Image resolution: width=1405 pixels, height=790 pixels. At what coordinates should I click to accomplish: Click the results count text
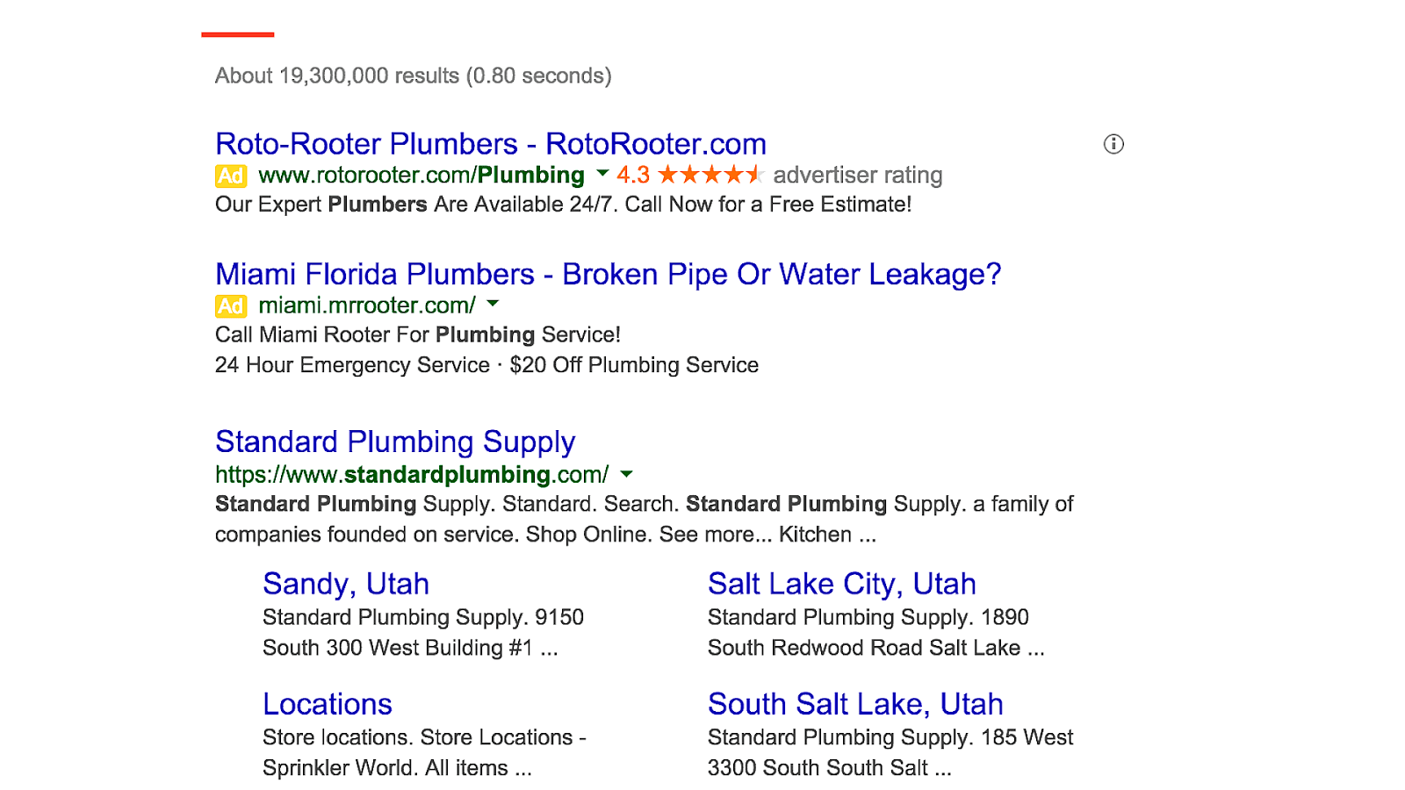pyautogui.click(x=411, y=75)
